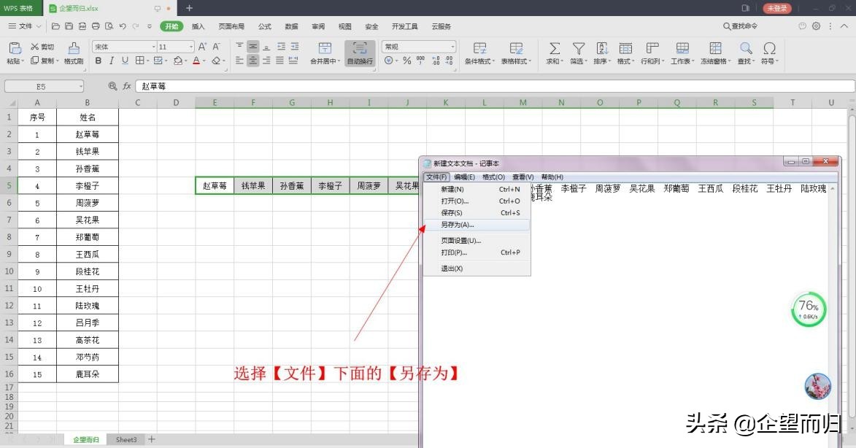Expand the 文件 menu dropdown arrow
Viewport: 856px width, 448px height.
pos(39,26)
